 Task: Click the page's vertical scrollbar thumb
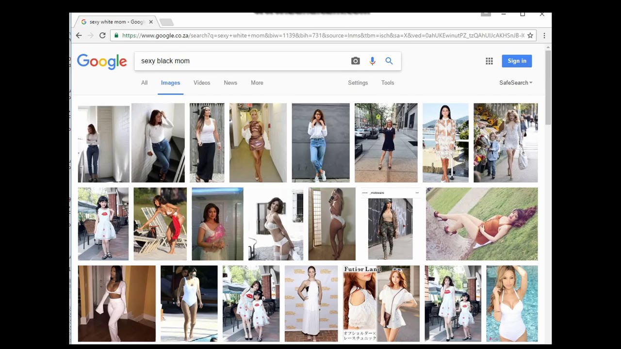[548, 87]
